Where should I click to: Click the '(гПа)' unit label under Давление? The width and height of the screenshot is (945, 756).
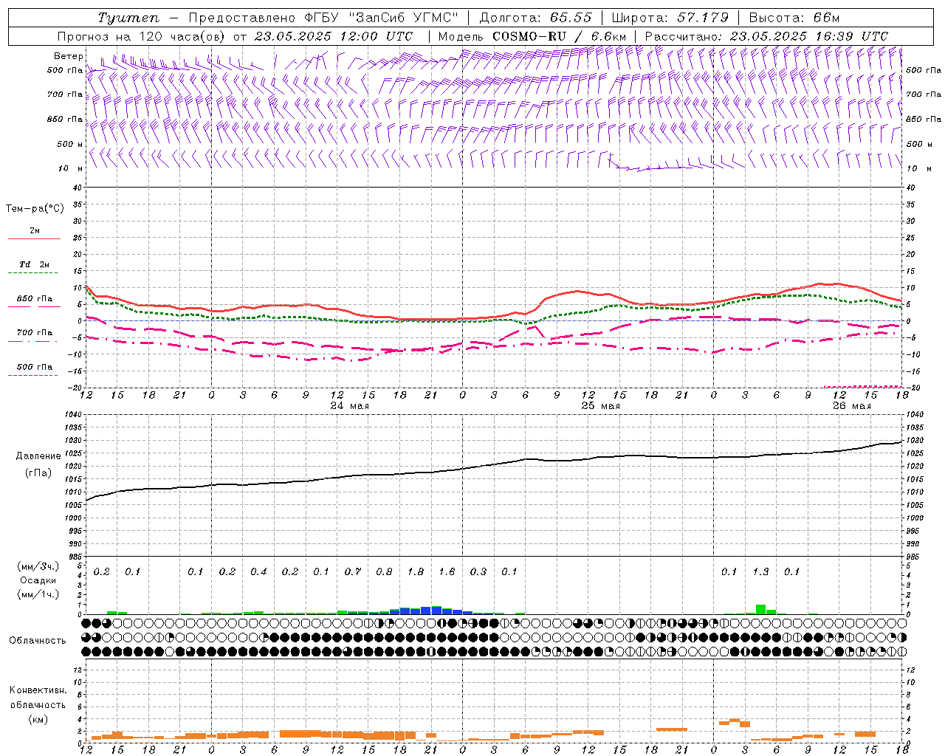[x=37, y=472]
